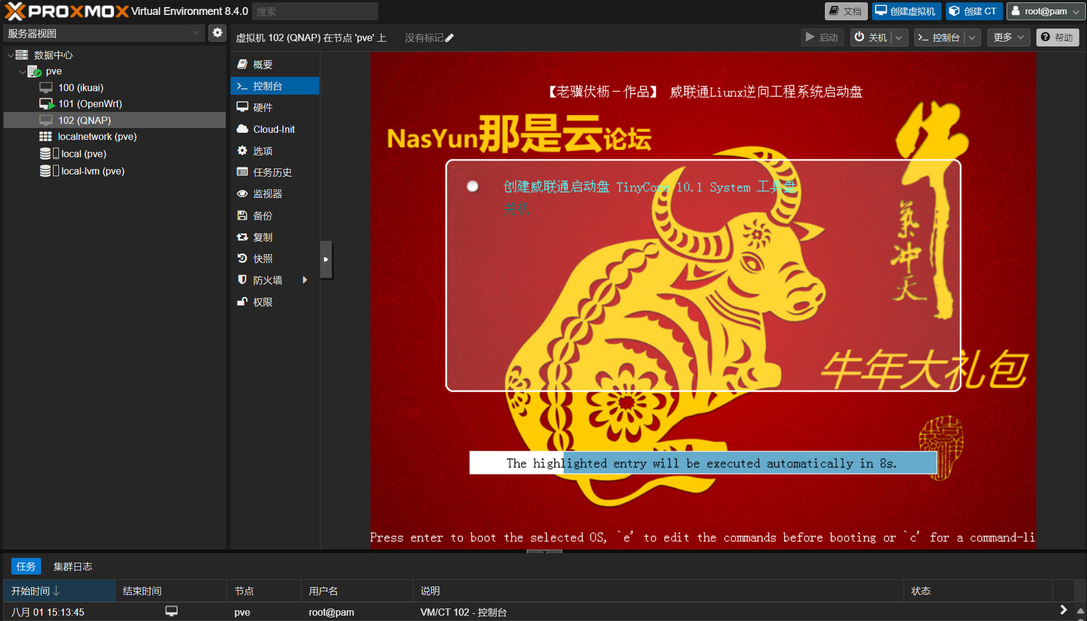The image size is (1087, 621).
Task: Switch to the Tasks (任务) tab
Action: click(26, 566)
